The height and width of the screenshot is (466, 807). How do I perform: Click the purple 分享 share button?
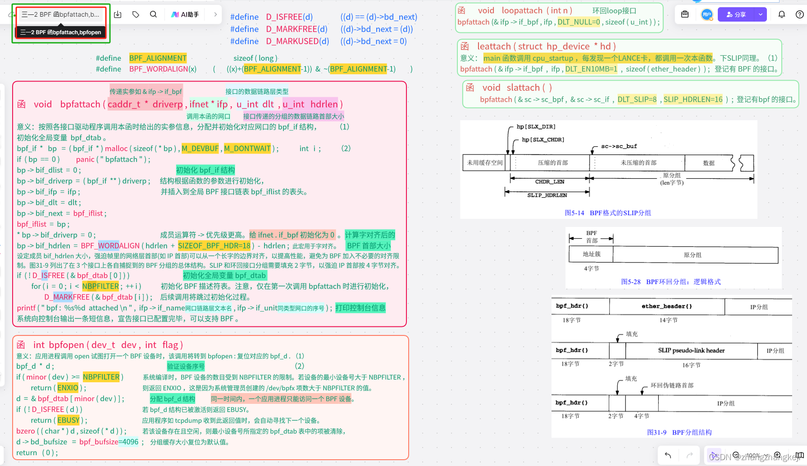coord(736,14)
